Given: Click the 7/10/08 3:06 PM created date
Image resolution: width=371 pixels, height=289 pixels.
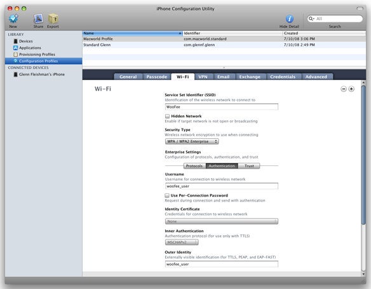Looking at the screenshot, I should pyautogui.click(x=299, y=39).
